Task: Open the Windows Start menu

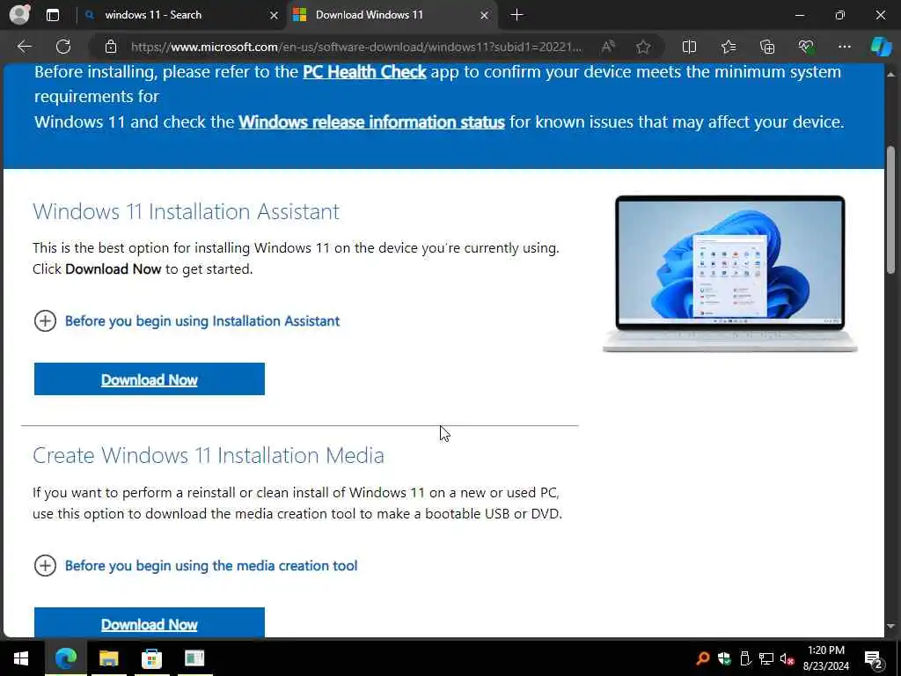Action: [21, 658]
